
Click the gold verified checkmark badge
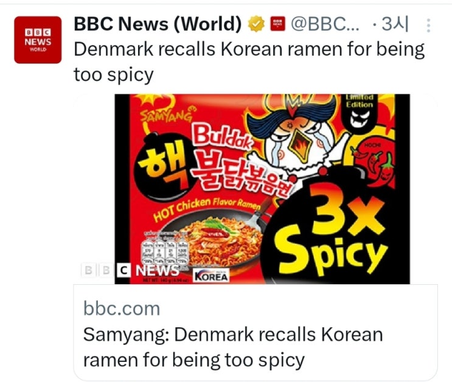tap(256, 24)
